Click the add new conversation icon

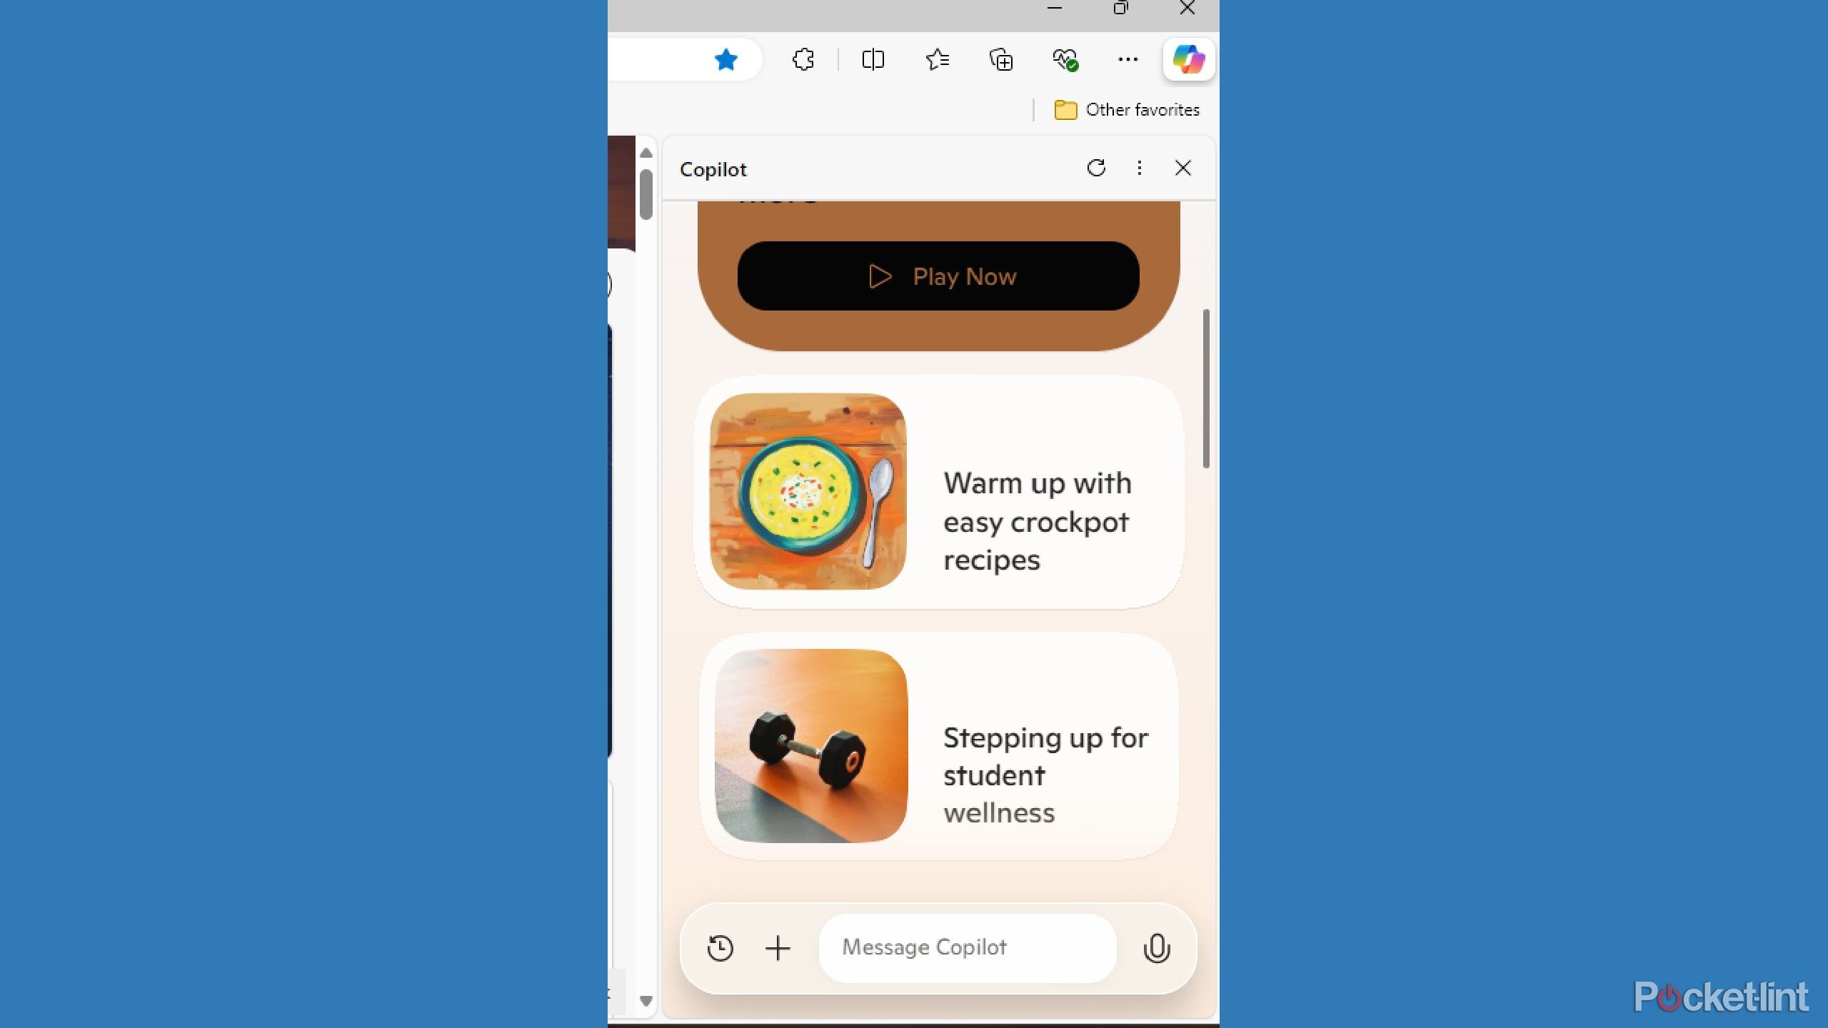[x=777, y=947]
